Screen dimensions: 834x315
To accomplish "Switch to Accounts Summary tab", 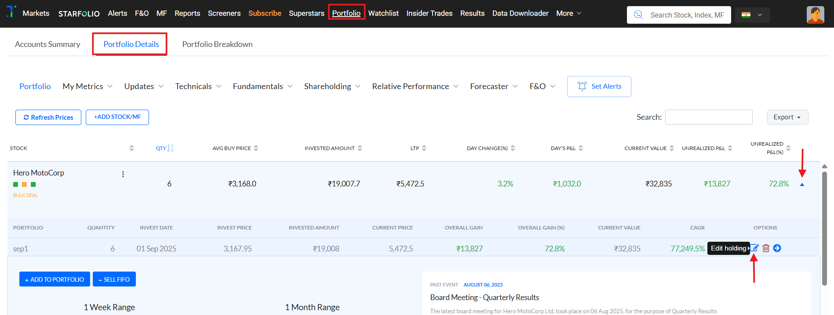I will coord(47,44).
